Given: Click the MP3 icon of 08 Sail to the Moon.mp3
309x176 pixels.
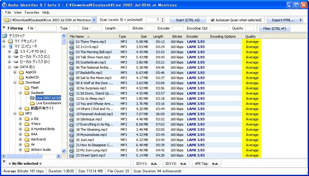Looking at the screenshot, I should (x=71, y=78).
